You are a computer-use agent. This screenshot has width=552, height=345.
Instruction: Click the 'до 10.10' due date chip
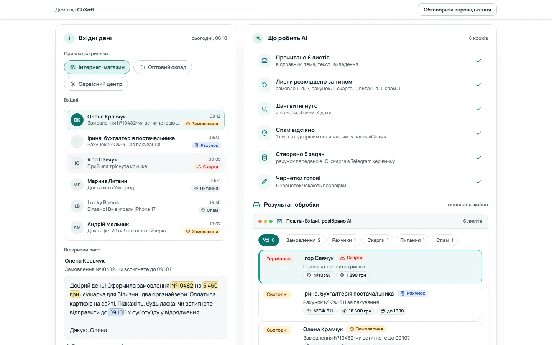click(392, 311)
